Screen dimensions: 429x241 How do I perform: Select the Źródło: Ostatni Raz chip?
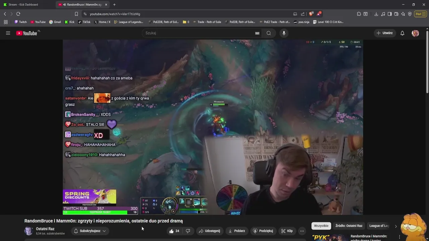click(349, 226)
